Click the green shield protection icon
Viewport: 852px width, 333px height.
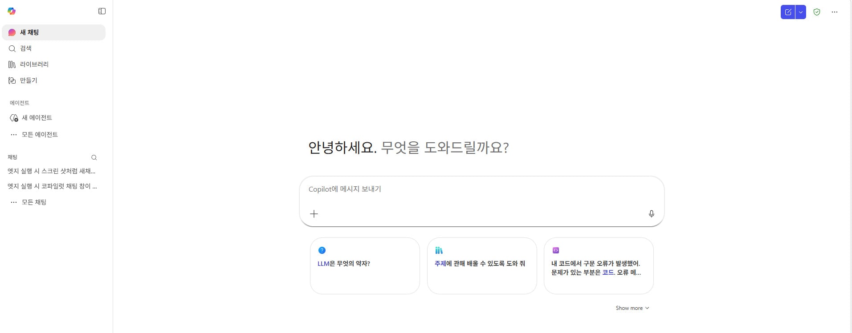point(817,12)
